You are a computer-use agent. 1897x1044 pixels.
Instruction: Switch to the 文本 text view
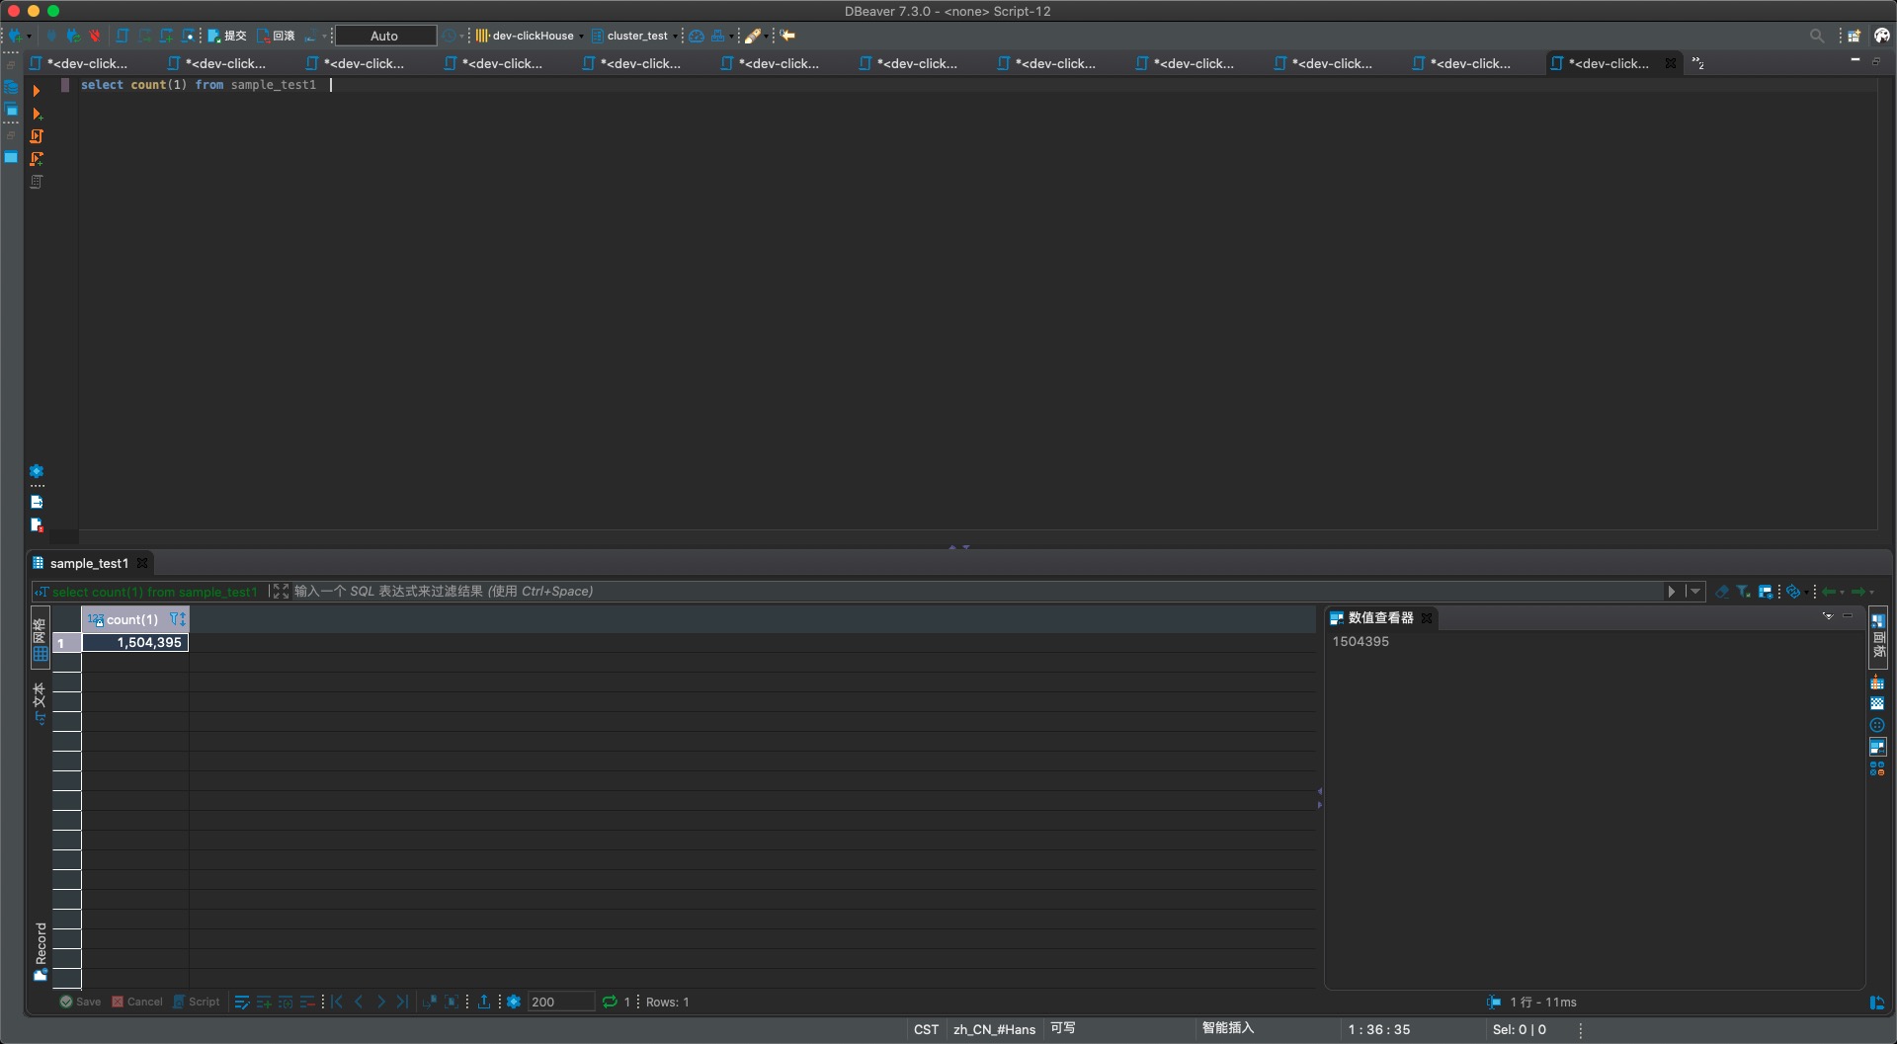41,702
